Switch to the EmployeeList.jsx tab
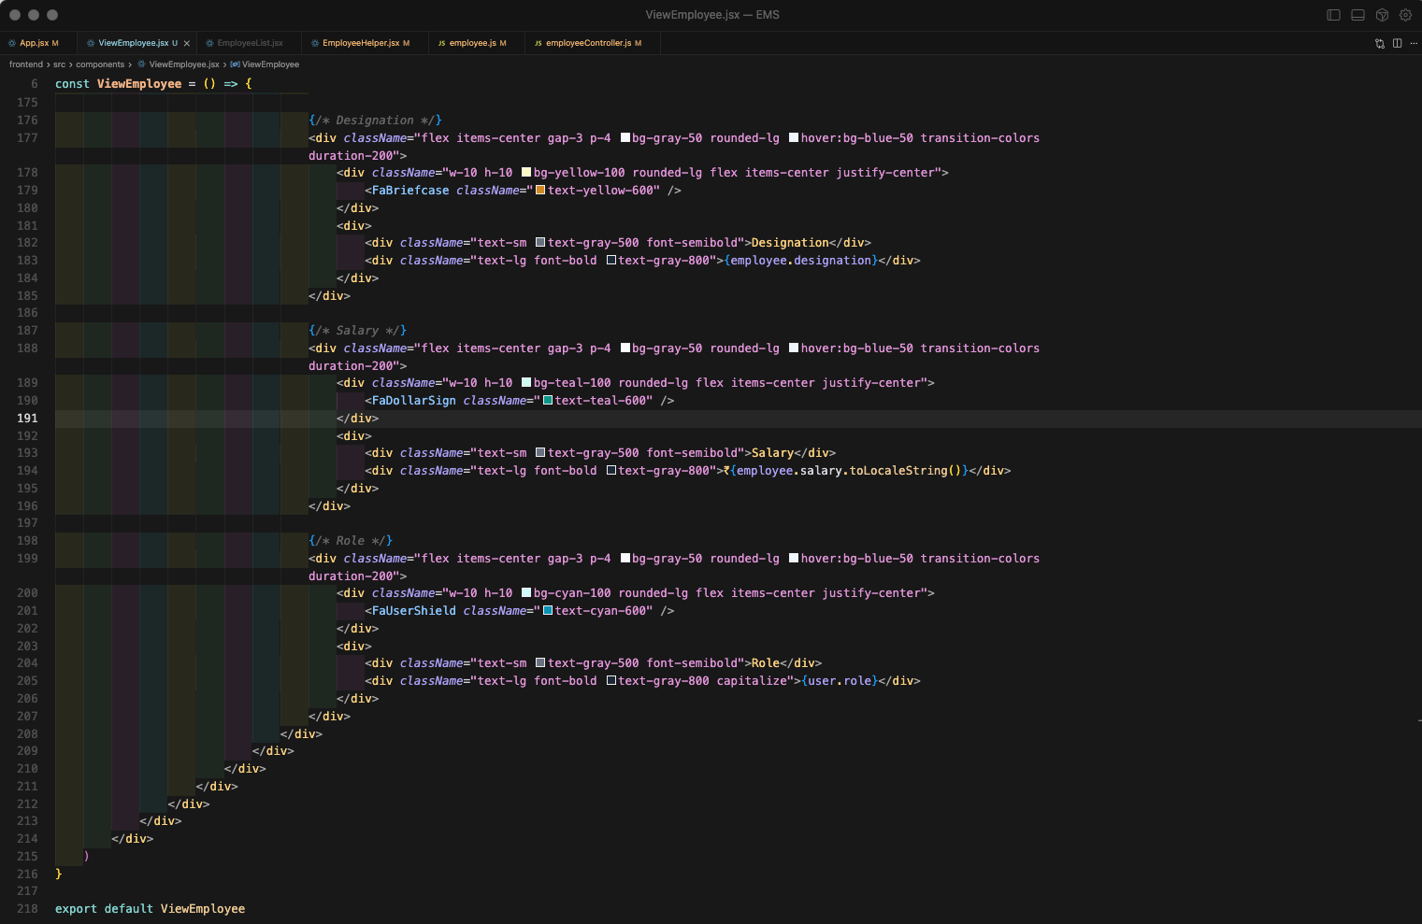Viewport: 1422px width, 924px height. [250, 43]
